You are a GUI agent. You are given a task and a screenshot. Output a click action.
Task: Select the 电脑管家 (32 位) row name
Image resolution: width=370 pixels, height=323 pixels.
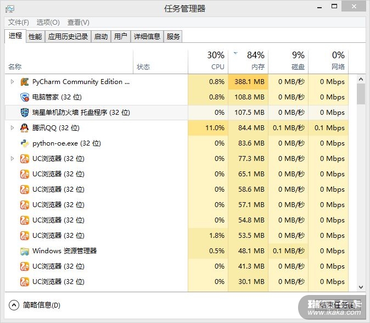57,97
